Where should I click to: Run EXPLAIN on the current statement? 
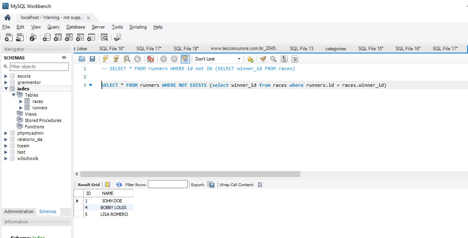(x=127, y=59)
